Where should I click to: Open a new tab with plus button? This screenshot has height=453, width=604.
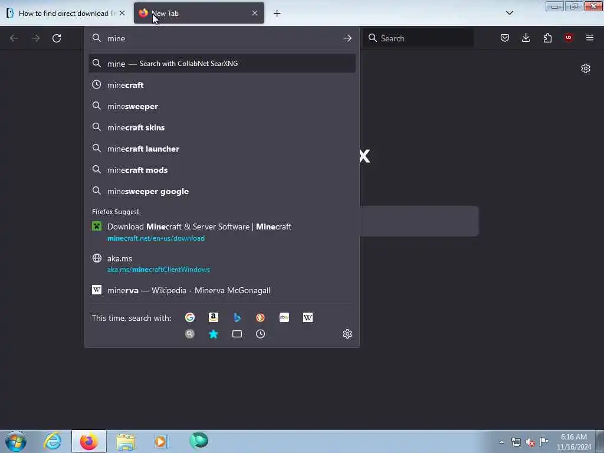pyautogui.click(x=277, y=14)
